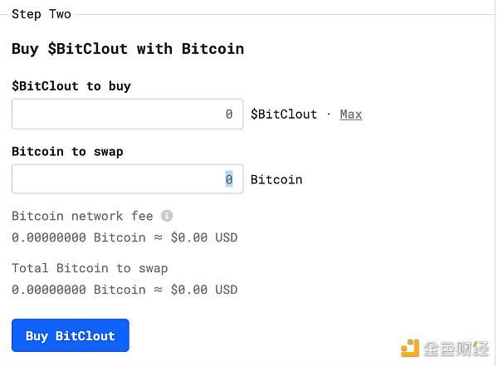This screenshot has height=366, width=498.
Task: Click the Jinse Finance watermark text
Action: (456, 349)
